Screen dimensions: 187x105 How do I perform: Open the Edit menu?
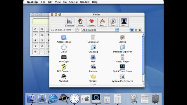(50, 2)
